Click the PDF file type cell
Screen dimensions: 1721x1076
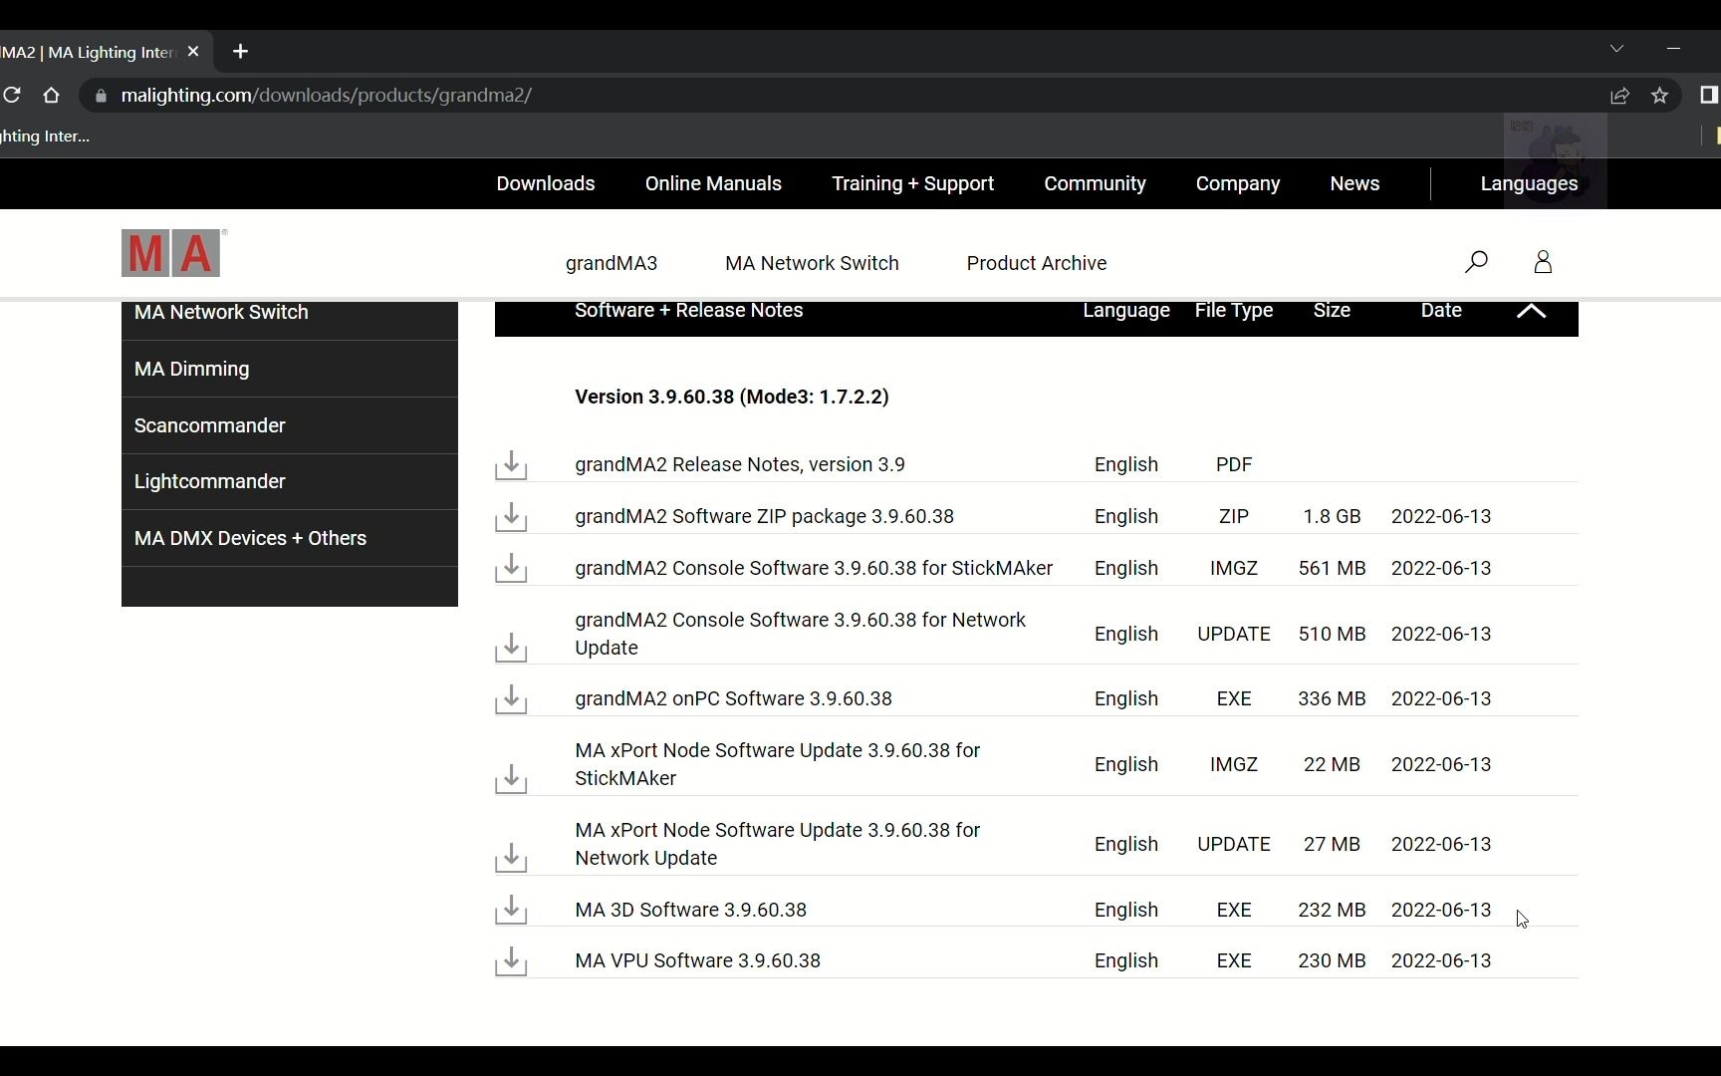pyautogui.click(x=1233, y=464)
